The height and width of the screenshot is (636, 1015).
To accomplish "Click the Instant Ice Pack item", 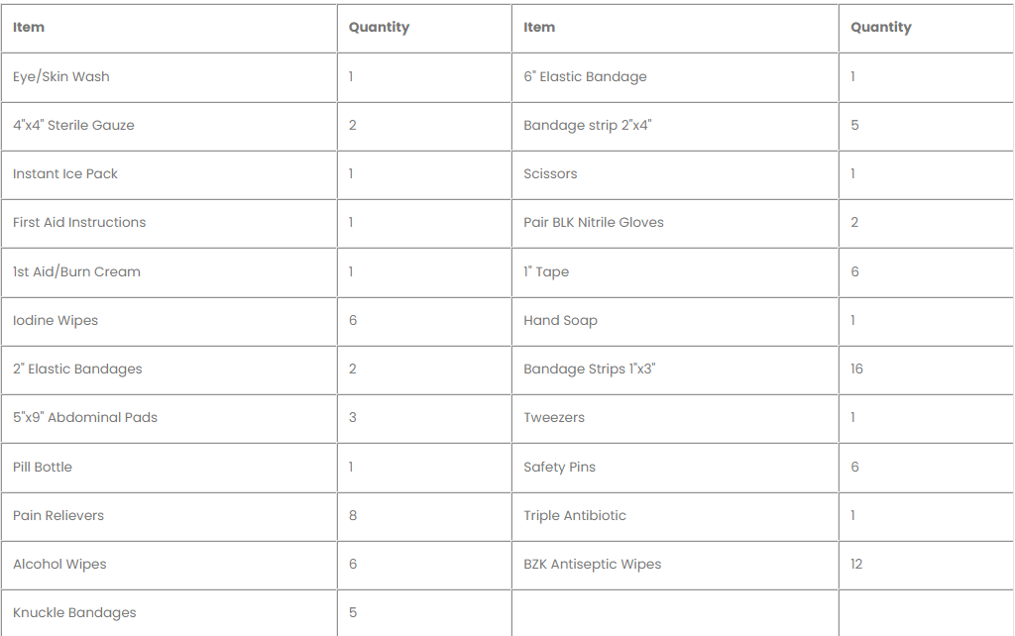I will click(x=65, y=173).
